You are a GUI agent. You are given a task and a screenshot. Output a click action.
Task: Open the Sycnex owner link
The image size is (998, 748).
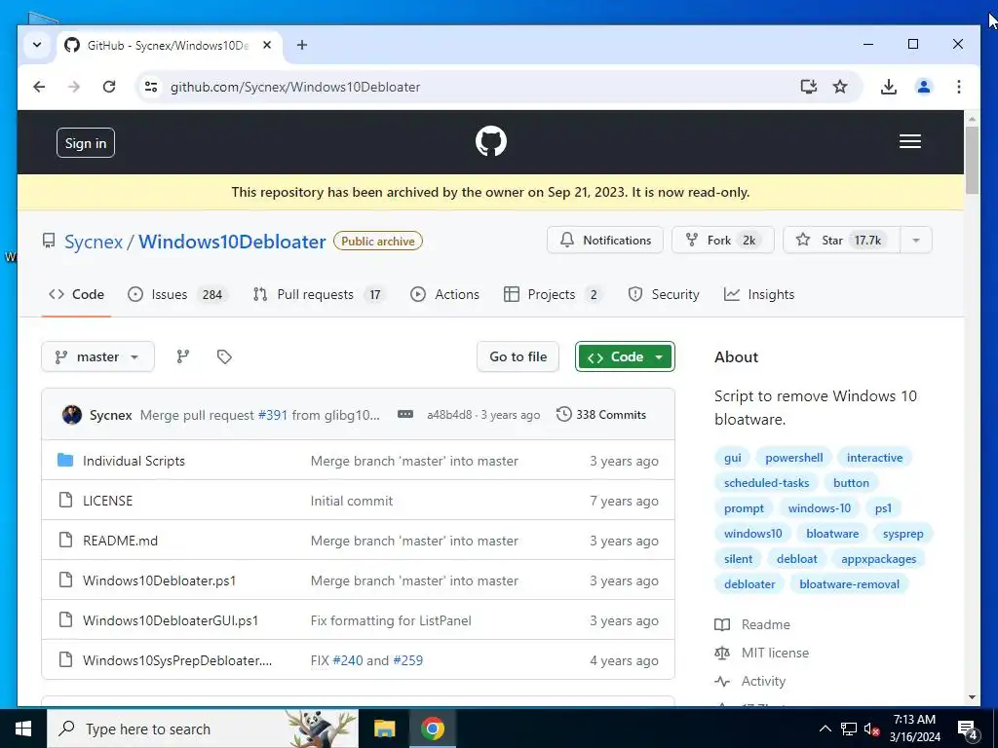coord(94,242)
